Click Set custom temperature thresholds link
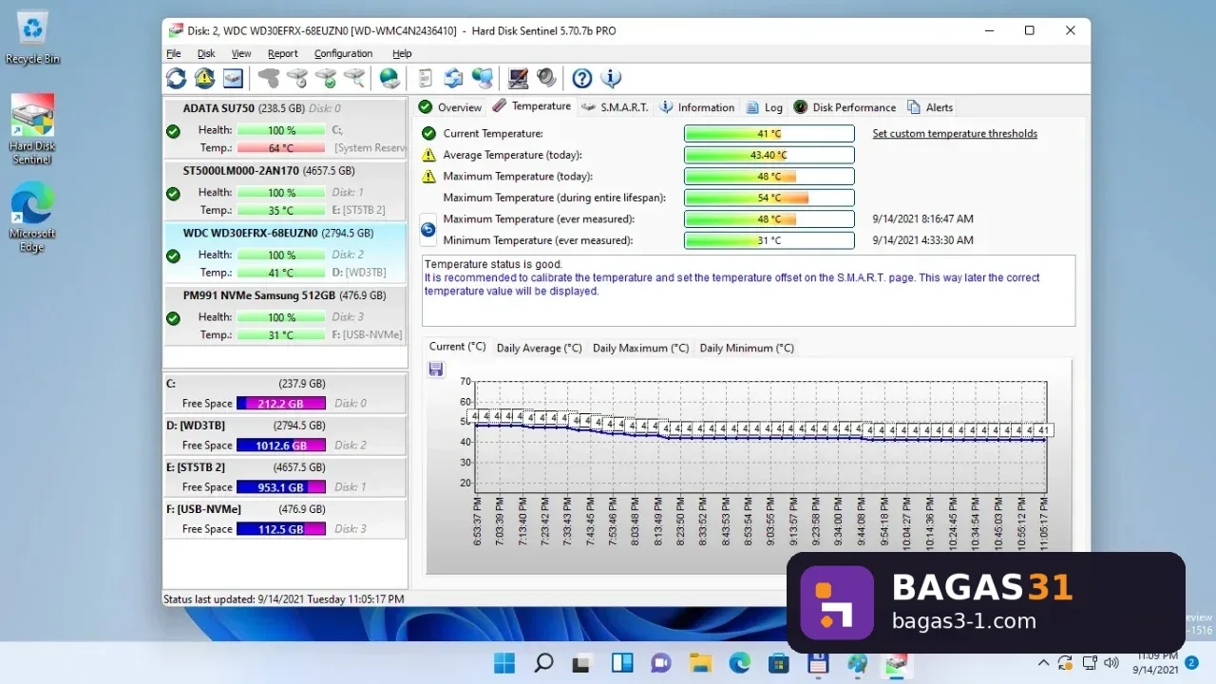Image resolution: width=1216 pixels, height=684 pixels. pyautogui.click(x=955, y=134)
